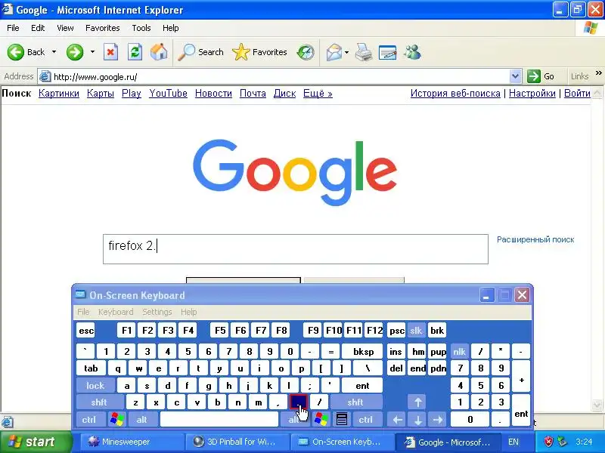Toggle the left ctrl key
This screenshot has width=605, height=453.
pyautogui.click(x=89, y=420)
